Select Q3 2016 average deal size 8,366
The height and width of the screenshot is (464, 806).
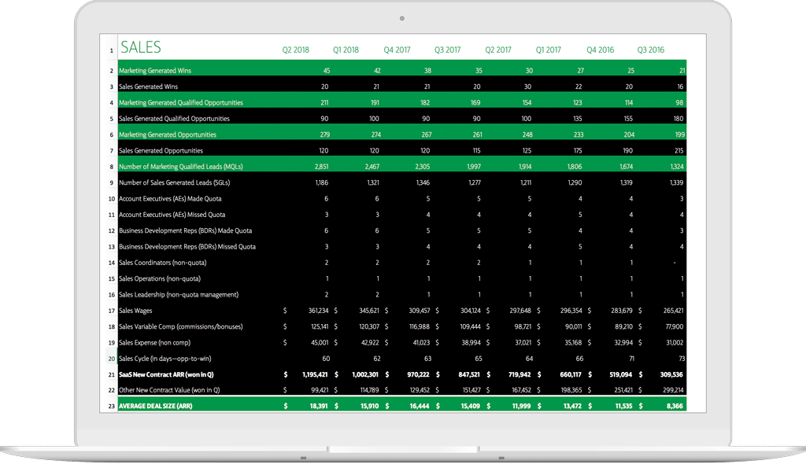click(x=675, y=406)
